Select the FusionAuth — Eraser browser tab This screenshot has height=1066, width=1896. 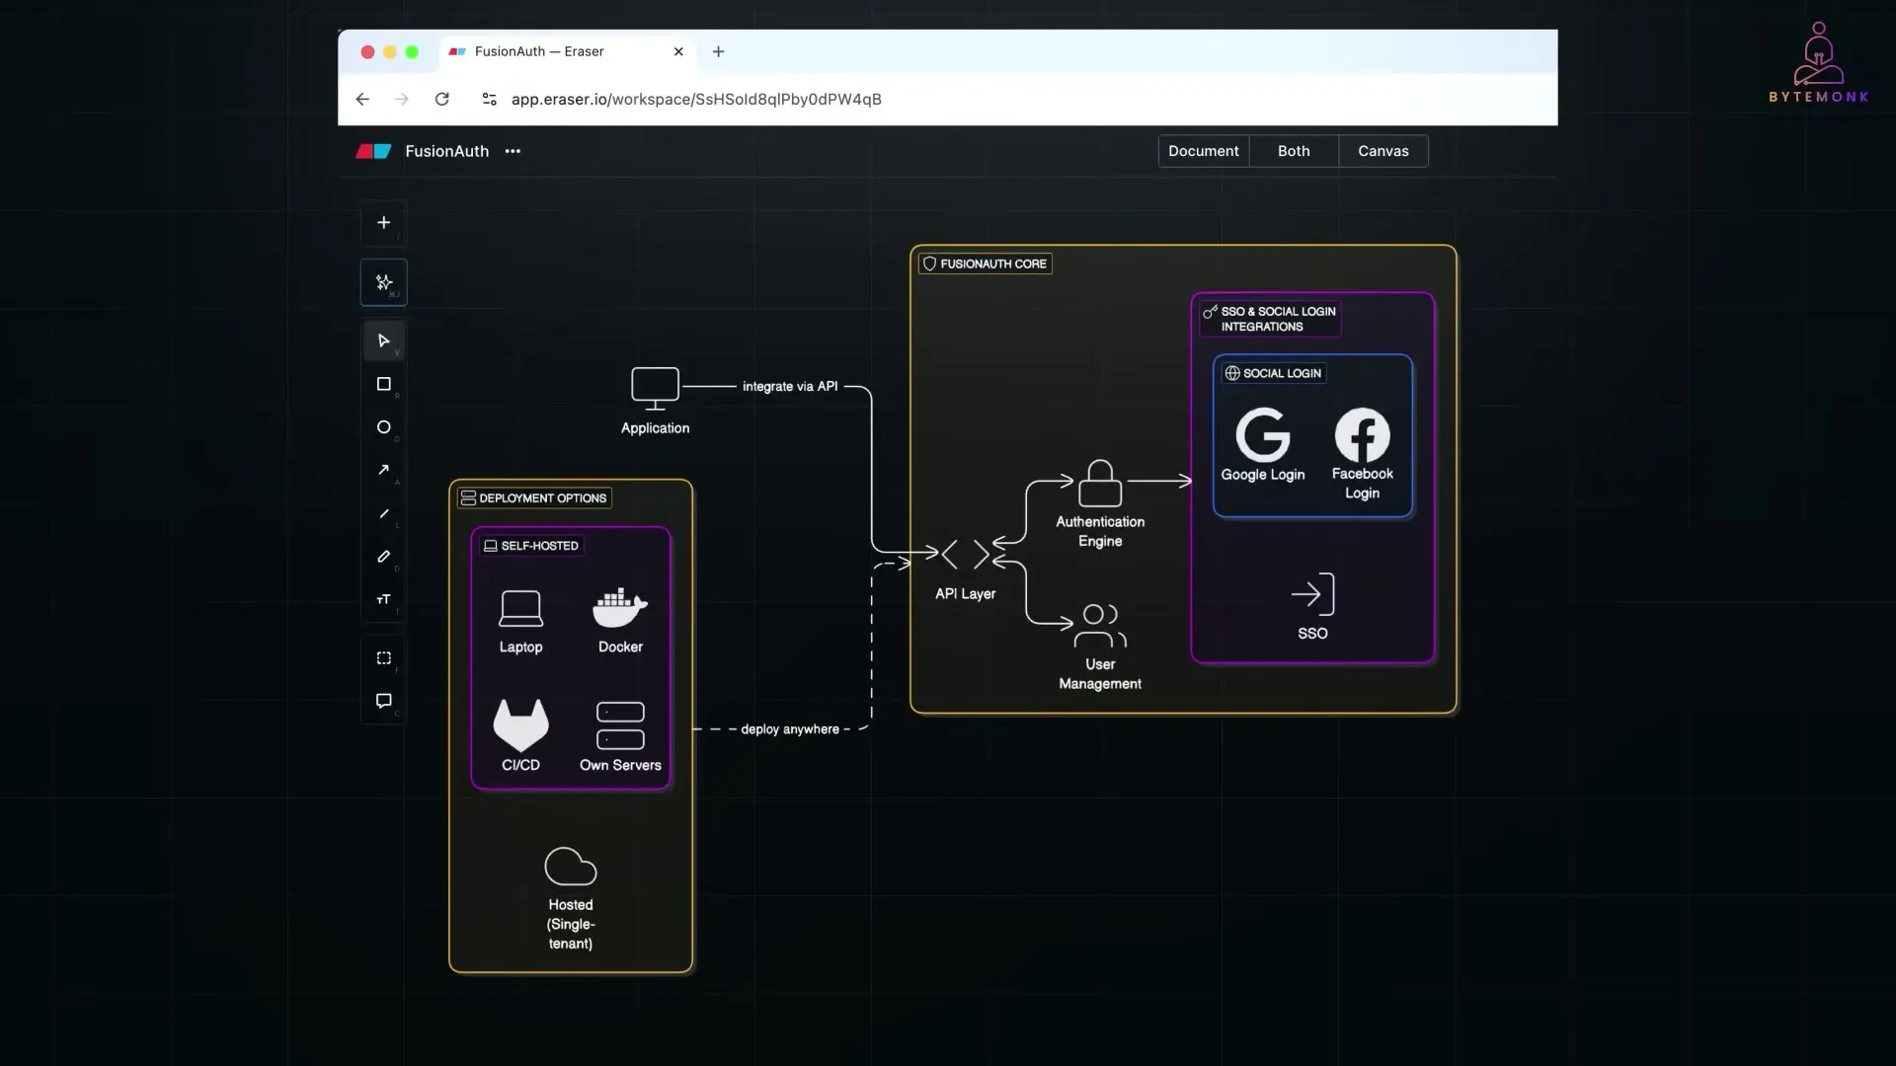[x=566, y=51]
